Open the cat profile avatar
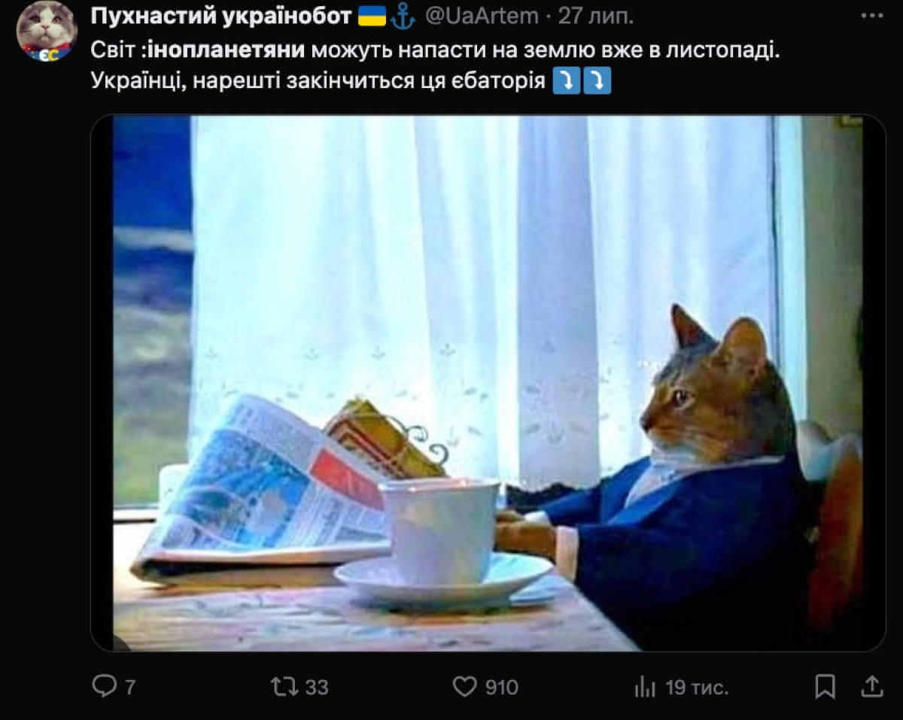This screenshot has width=903, height=720. click(47, 31)
